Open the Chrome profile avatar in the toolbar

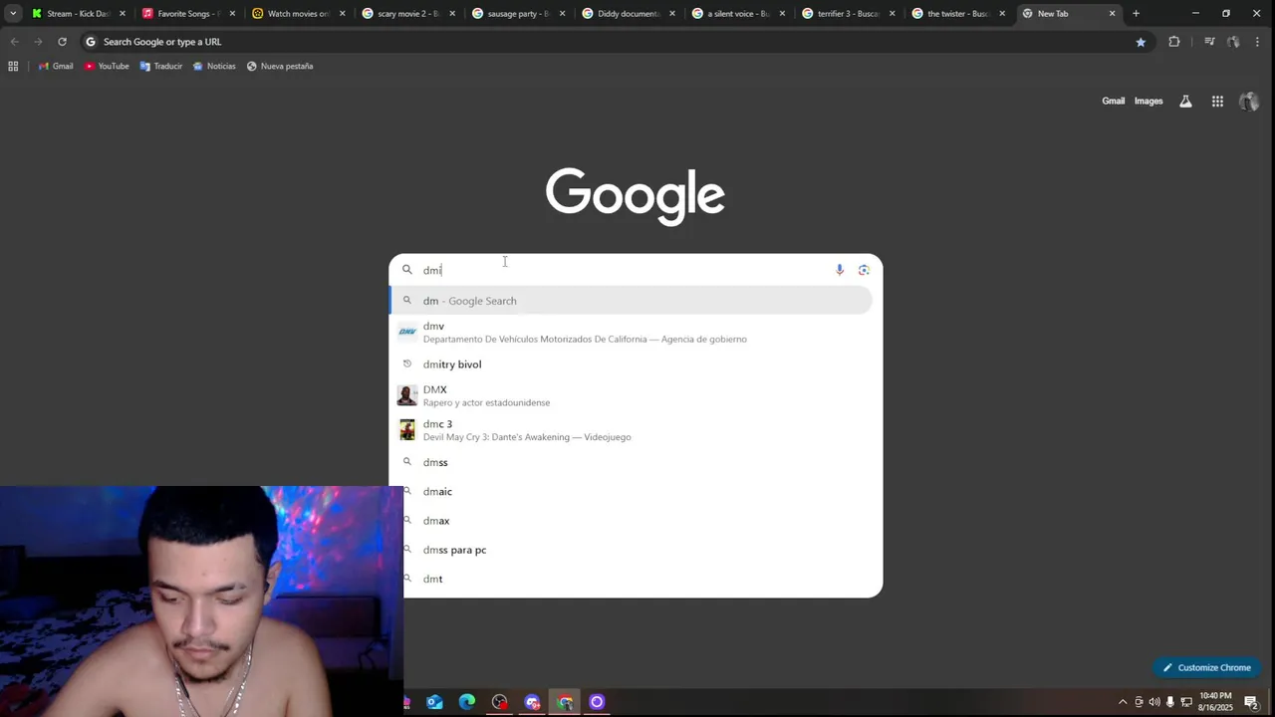click(1233, 42)
